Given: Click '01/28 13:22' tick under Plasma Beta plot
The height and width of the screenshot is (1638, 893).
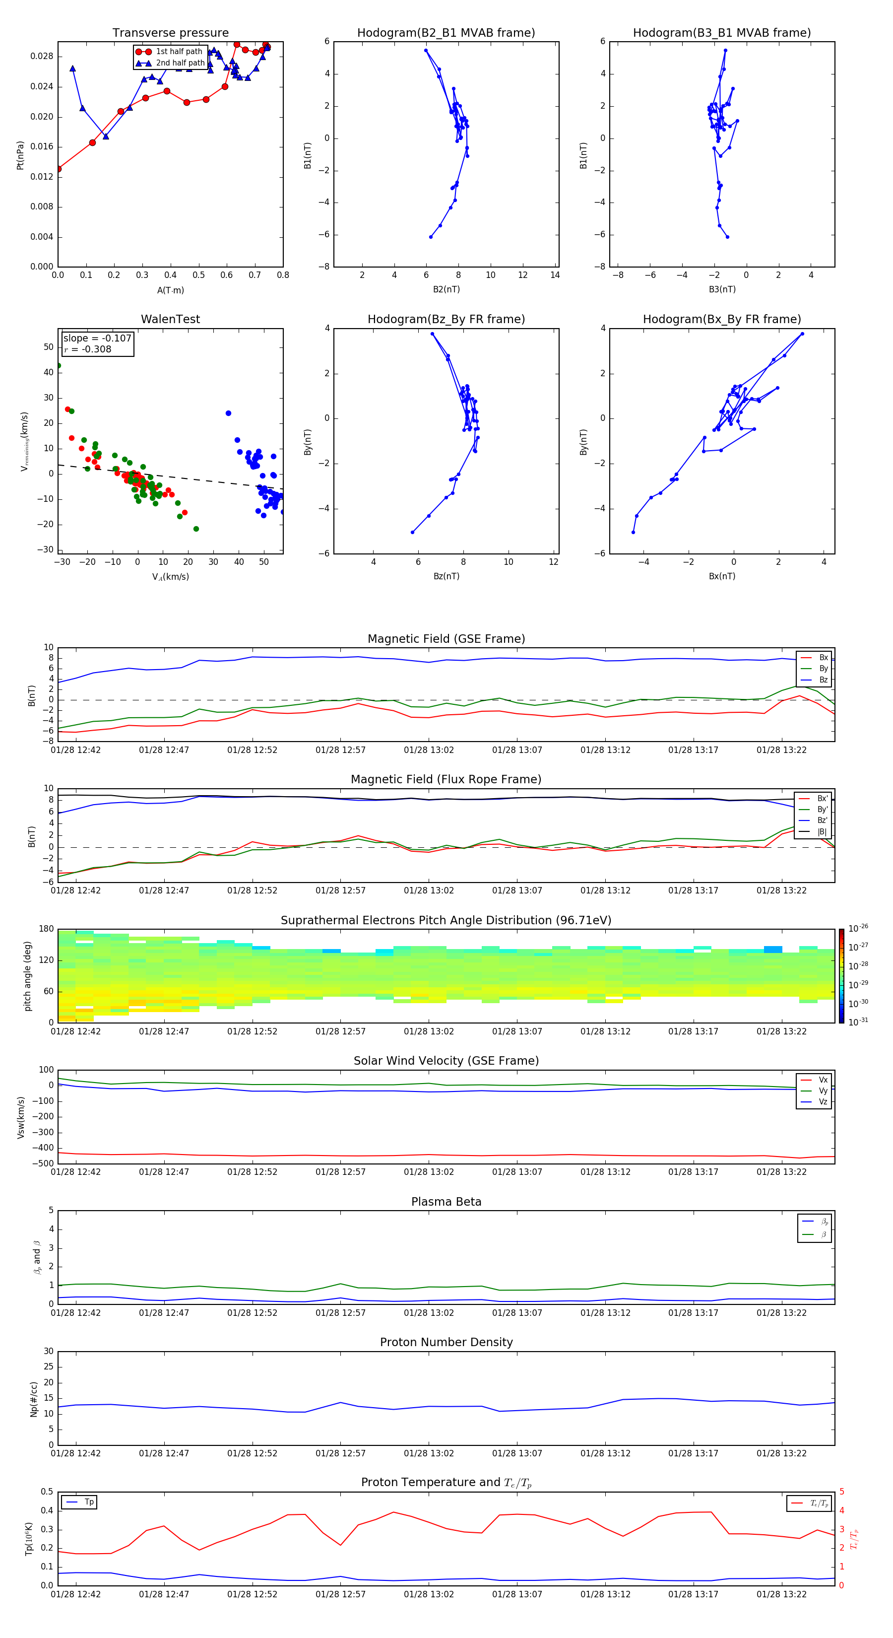Looking at the screenshot, I should coord(782,1312).
